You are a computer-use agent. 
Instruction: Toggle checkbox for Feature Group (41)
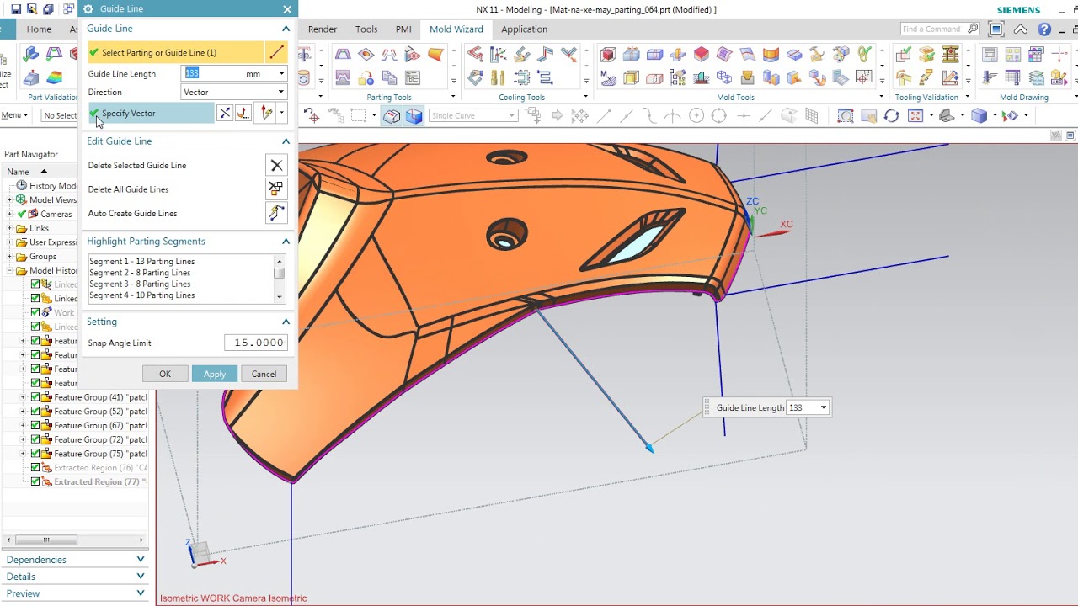pyautogui.click(x=35, y=397)
